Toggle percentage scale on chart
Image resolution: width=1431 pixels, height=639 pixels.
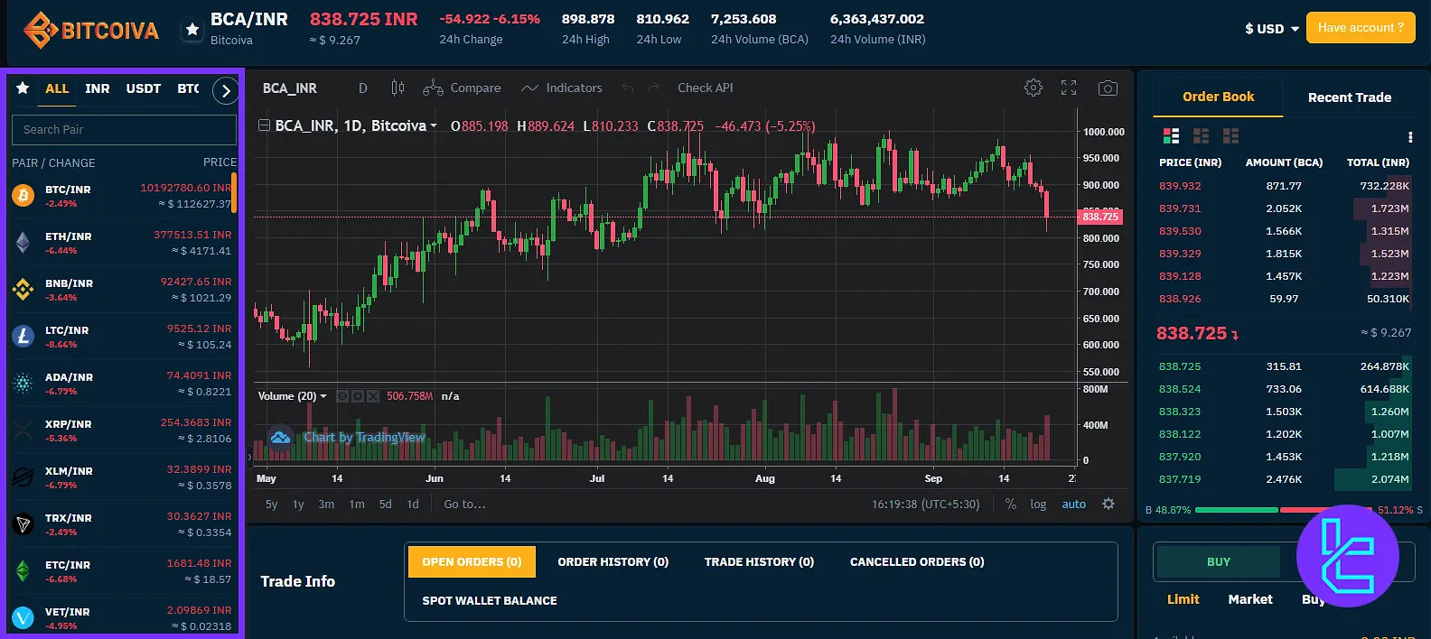coord(1010,505)
